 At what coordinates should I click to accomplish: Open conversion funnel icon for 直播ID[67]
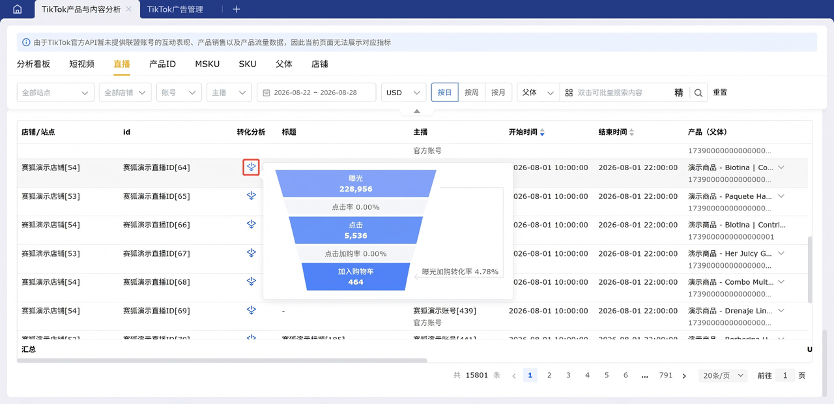click(x=252, y=253)
